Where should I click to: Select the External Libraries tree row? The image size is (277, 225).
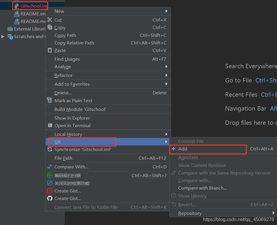pos(27,29)
